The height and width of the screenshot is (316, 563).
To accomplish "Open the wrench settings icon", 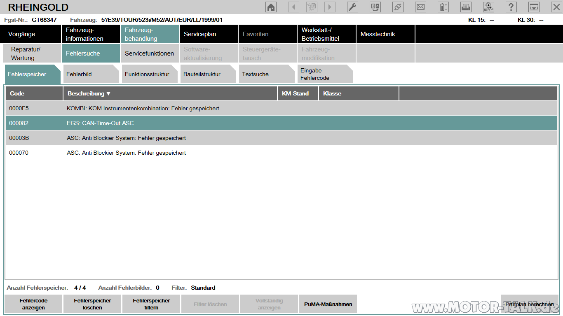I will (x=352, y=7).
